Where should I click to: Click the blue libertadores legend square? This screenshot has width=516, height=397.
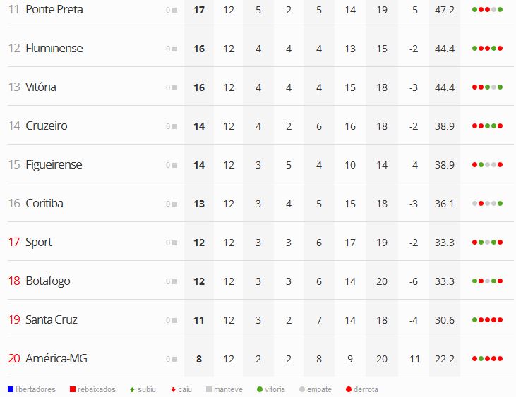pyautogui.click(x=11, y=389)
